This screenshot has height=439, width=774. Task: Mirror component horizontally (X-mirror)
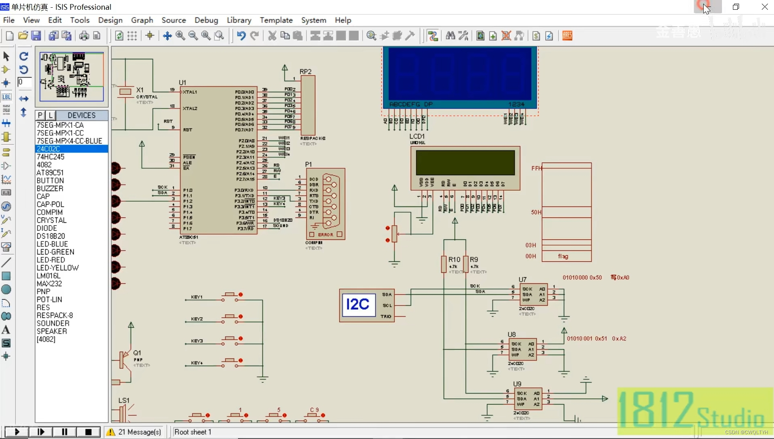pyautogui.click(x=24, y=99)
